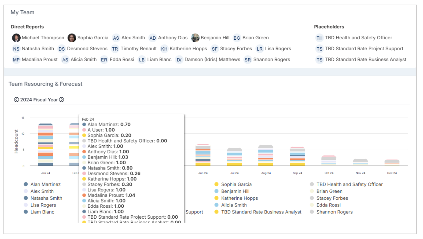Click the Jul 24 stacked bar
This screenshot has height=239, width=423.
[234, 157]
